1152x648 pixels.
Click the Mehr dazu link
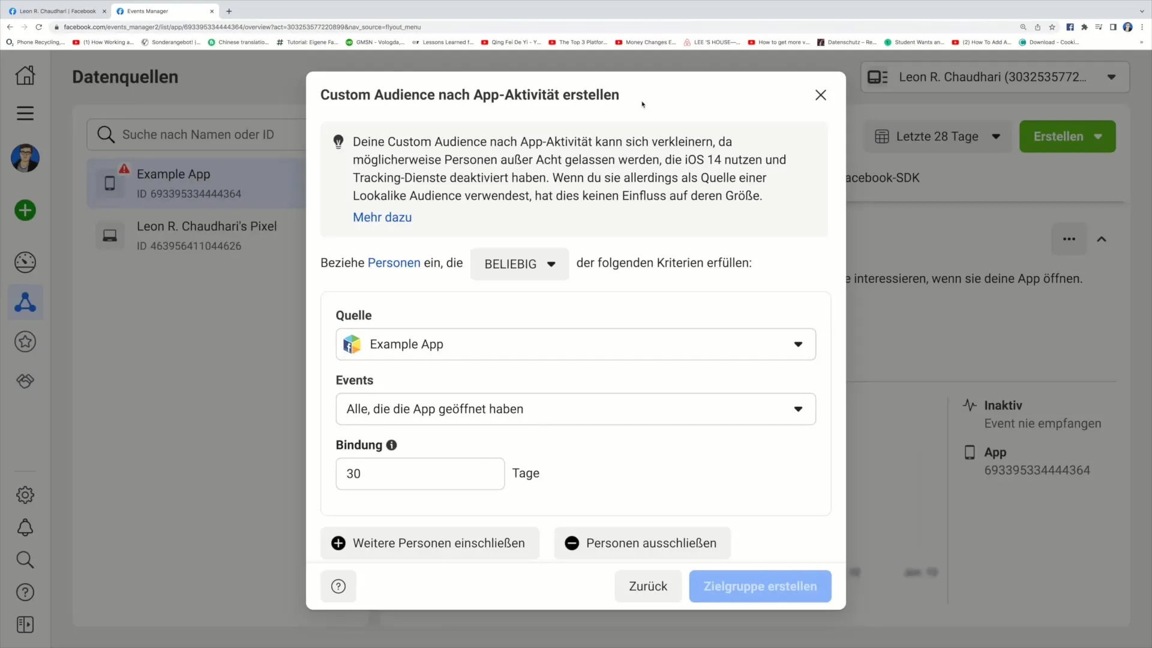(382, 217)
